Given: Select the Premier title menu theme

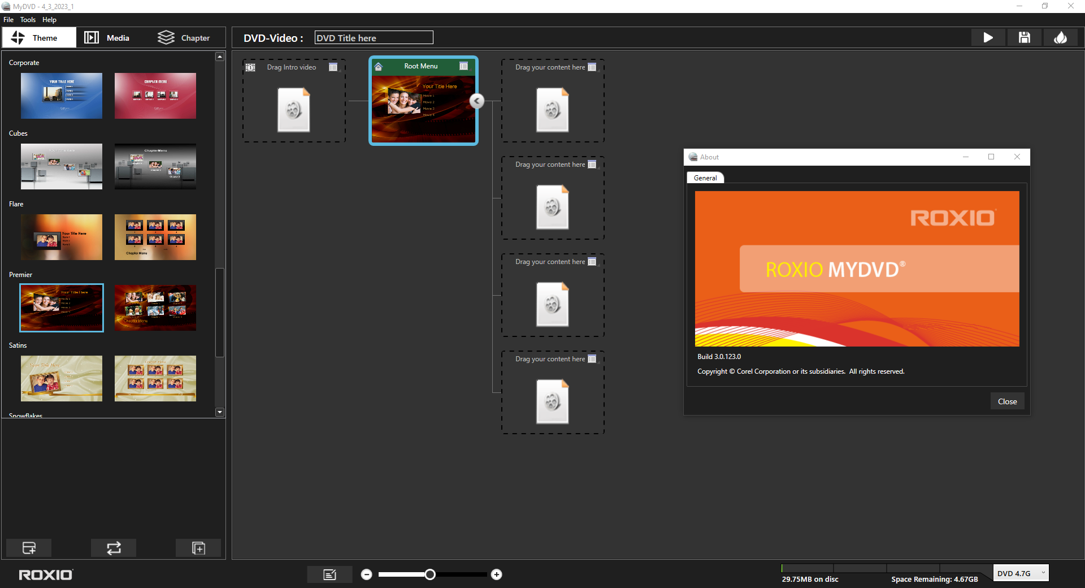Looking at the screenshot, I should (62, 308).
